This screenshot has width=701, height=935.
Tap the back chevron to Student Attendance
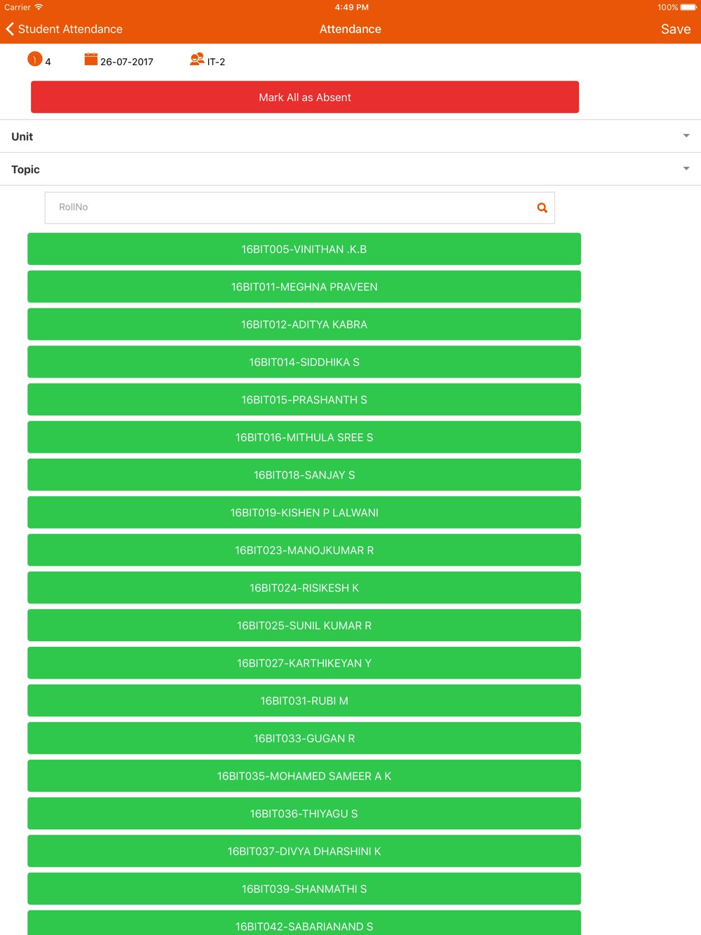(10, 29)
